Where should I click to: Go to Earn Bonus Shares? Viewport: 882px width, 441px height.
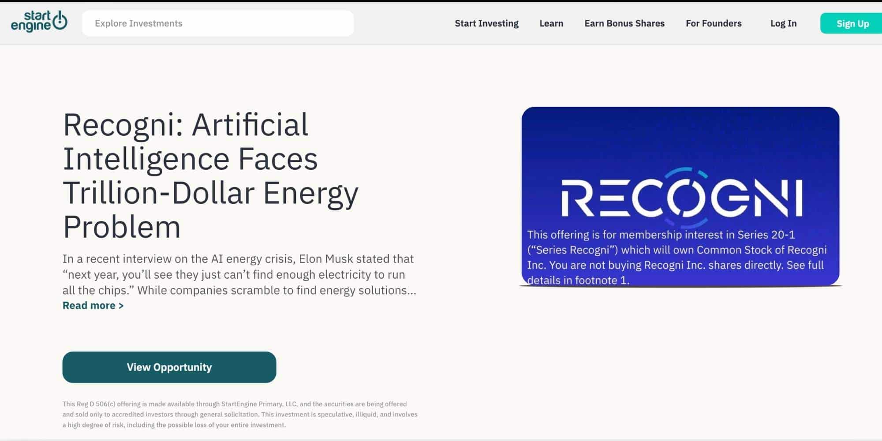[x=624, y=23]
